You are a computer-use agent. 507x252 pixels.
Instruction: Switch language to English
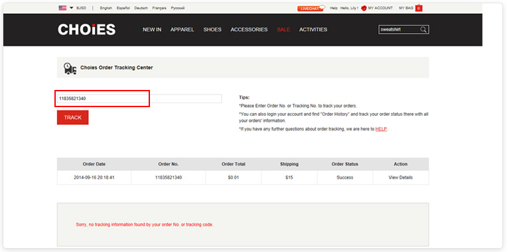(x=106, y=8)
